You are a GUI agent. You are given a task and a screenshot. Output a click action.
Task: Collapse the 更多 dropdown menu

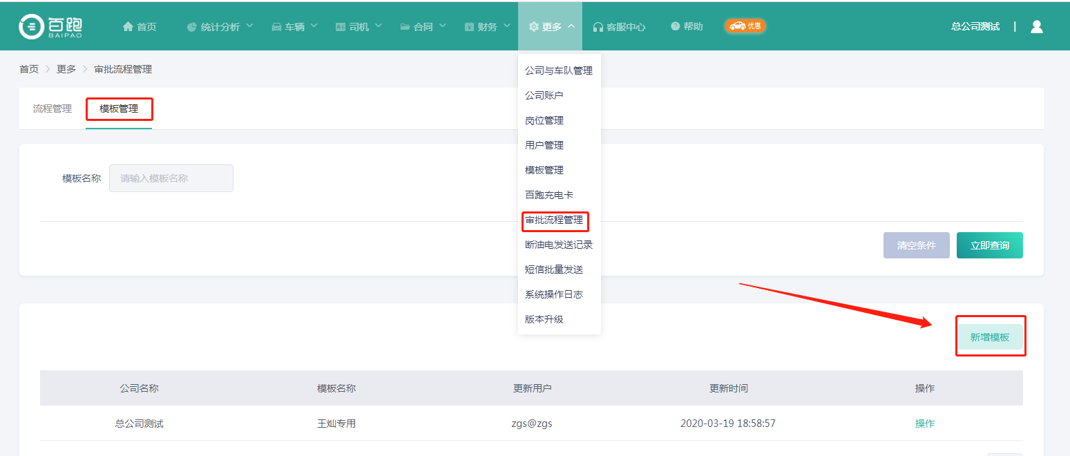(551, 27)
